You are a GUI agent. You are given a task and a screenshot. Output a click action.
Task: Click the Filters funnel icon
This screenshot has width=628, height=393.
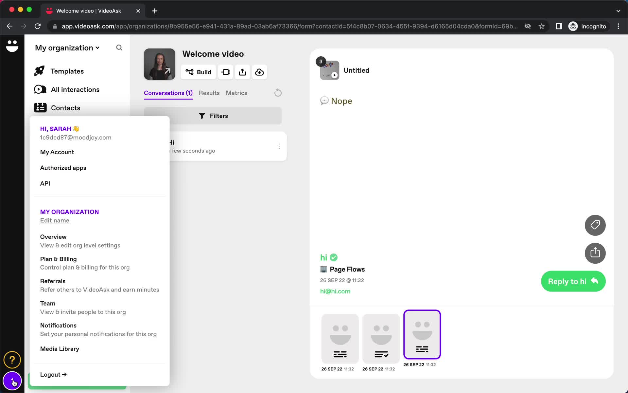[x=202, y=116]
